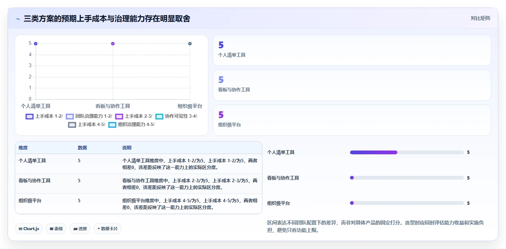Click the description text for the 看板与协作工具 row
This screenshot has width=506, height=249.
point(190,184)
